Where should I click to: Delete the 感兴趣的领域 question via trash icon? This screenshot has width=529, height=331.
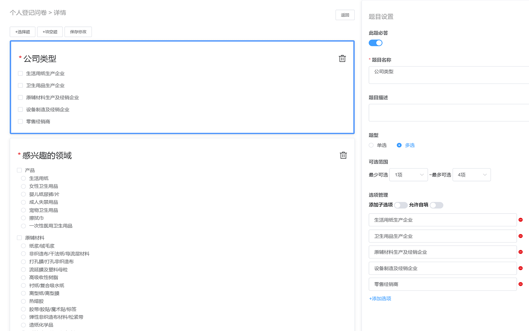point(343,155)
